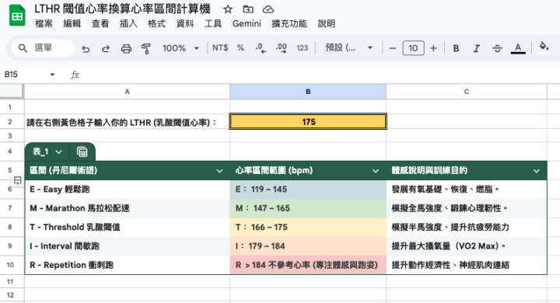The width and height of the screenshot is (560, 303).
Task: Select column A header
Action: (x=127, y=92)
